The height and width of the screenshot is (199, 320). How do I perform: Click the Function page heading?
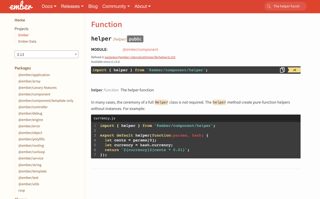click(x=107, y=24)
